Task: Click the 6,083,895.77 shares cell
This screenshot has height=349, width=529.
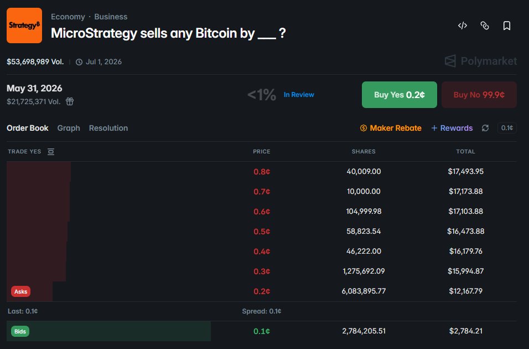Action: pyautogui.click(x=364, y=291)
